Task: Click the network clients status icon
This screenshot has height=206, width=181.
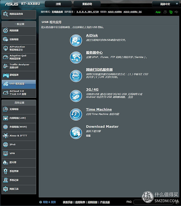Action: [171, 12]
